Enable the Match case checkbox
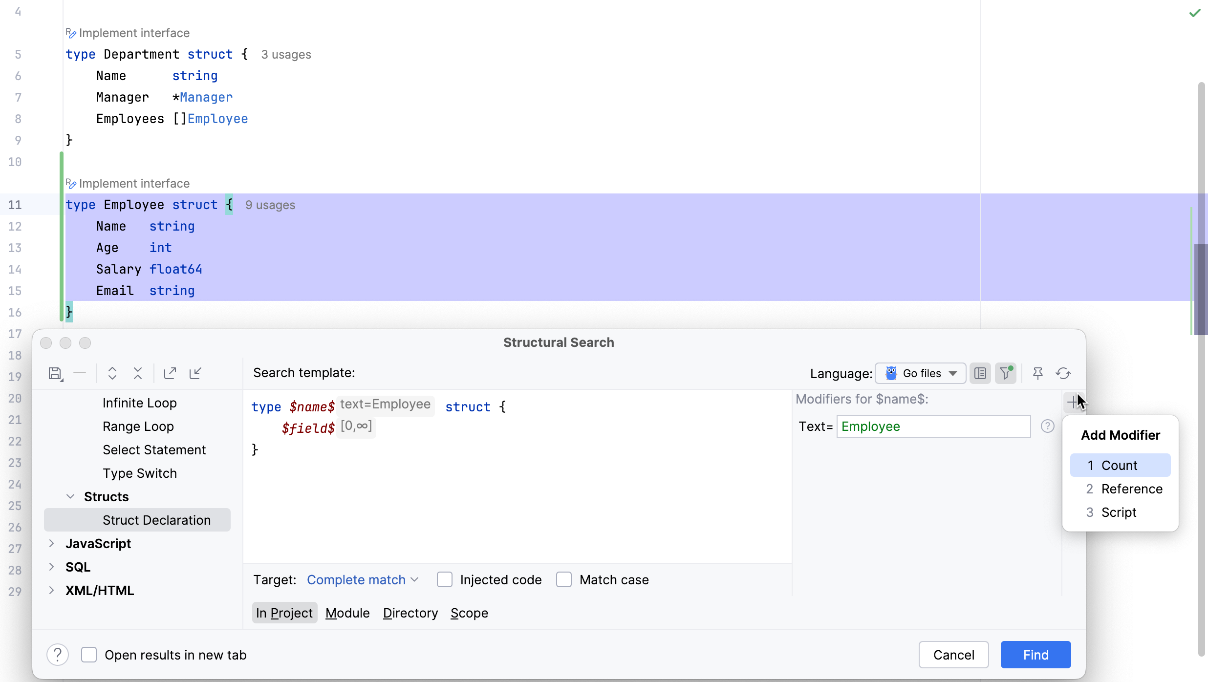This screenshot has width=1208, height=682. [x=563, y=579]
